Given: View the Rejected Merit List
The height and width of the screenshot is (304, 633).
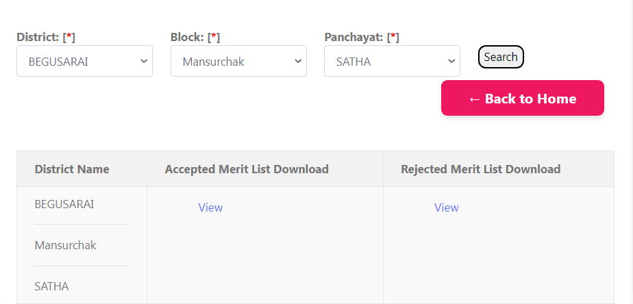Looking at the screenshot, I should 446,207.
